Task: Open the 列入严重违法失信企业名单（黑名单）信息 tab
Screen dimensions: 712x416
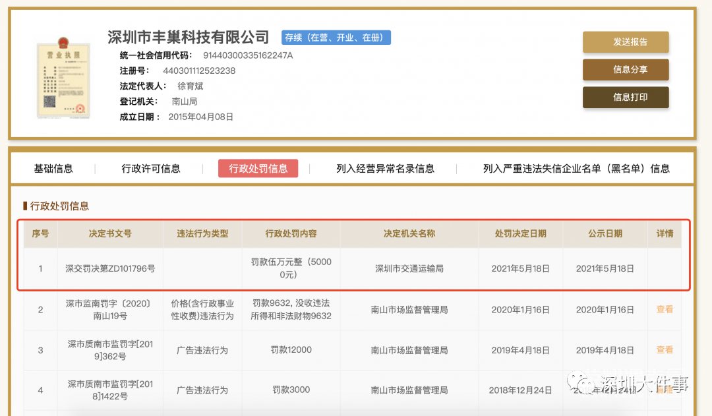Action: [x=576, y=169]
